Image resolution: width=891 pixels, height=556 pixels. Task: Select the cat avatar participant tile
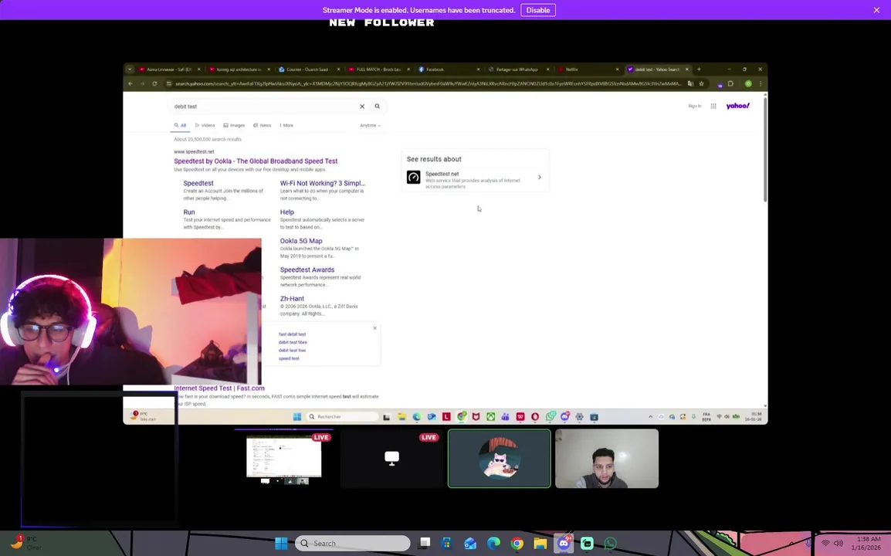499,459
